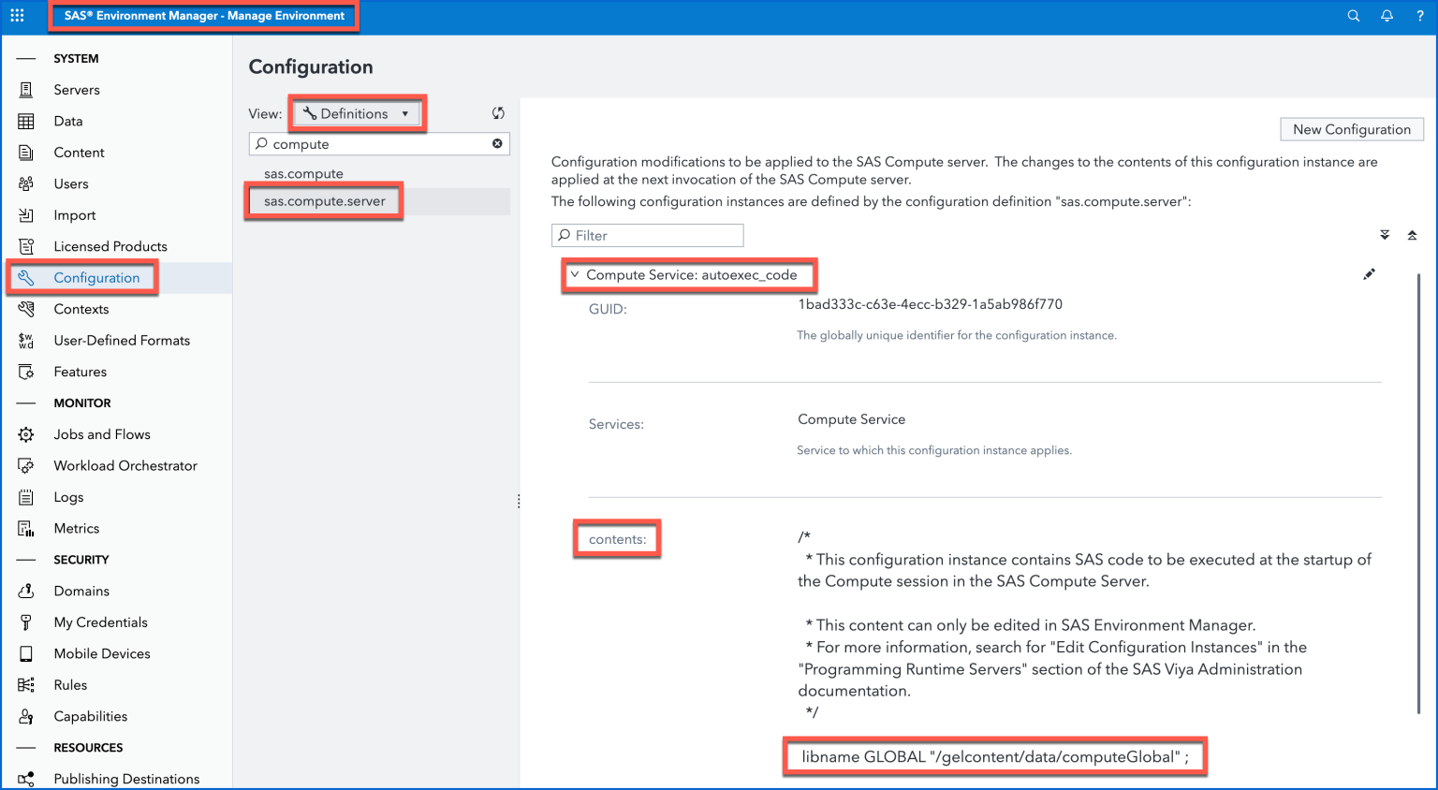Click the New Configuration button
The image size is (1438, 790).
[1352, 129]
